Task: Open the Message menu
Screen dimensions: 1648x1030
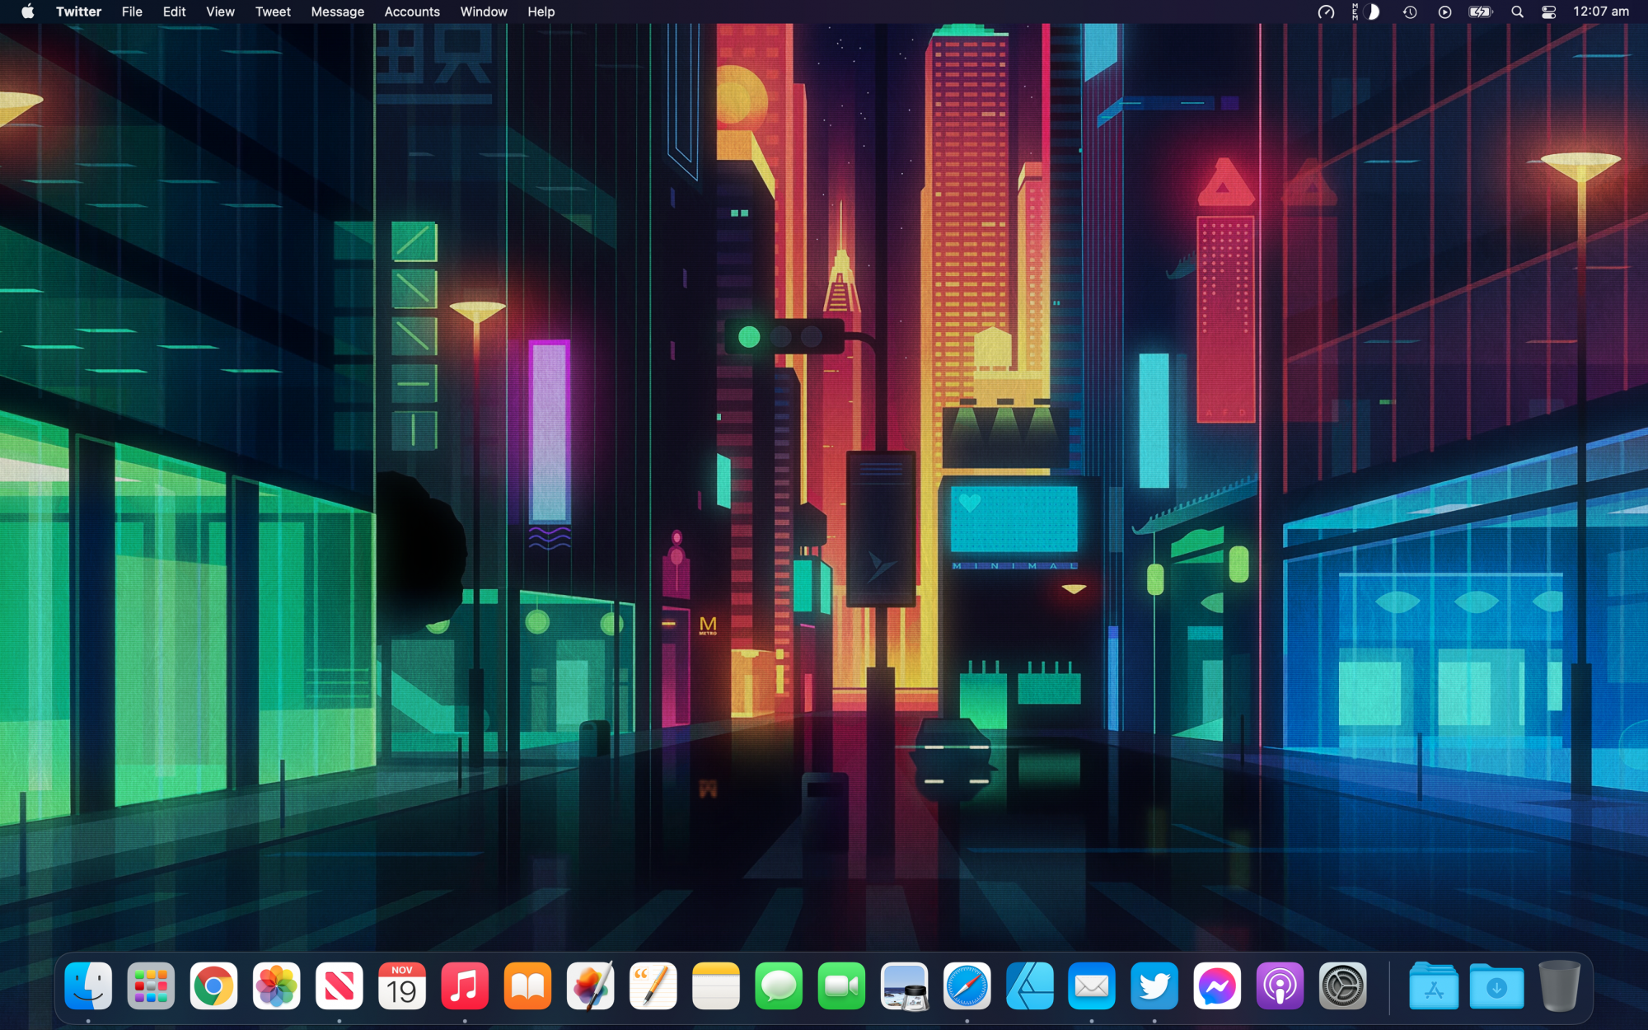Action: click(337, 12)
